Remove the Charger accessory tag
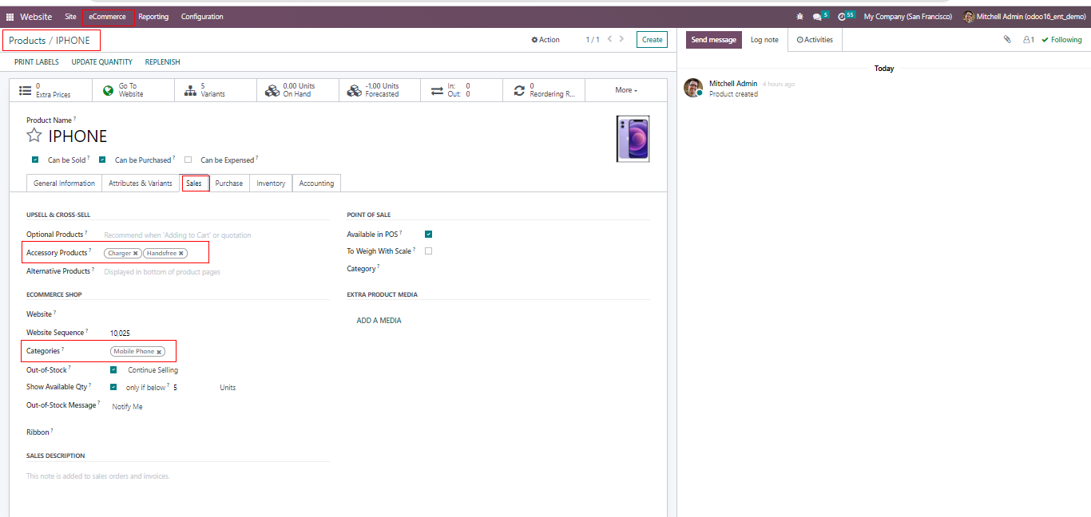 click(136, 254)
